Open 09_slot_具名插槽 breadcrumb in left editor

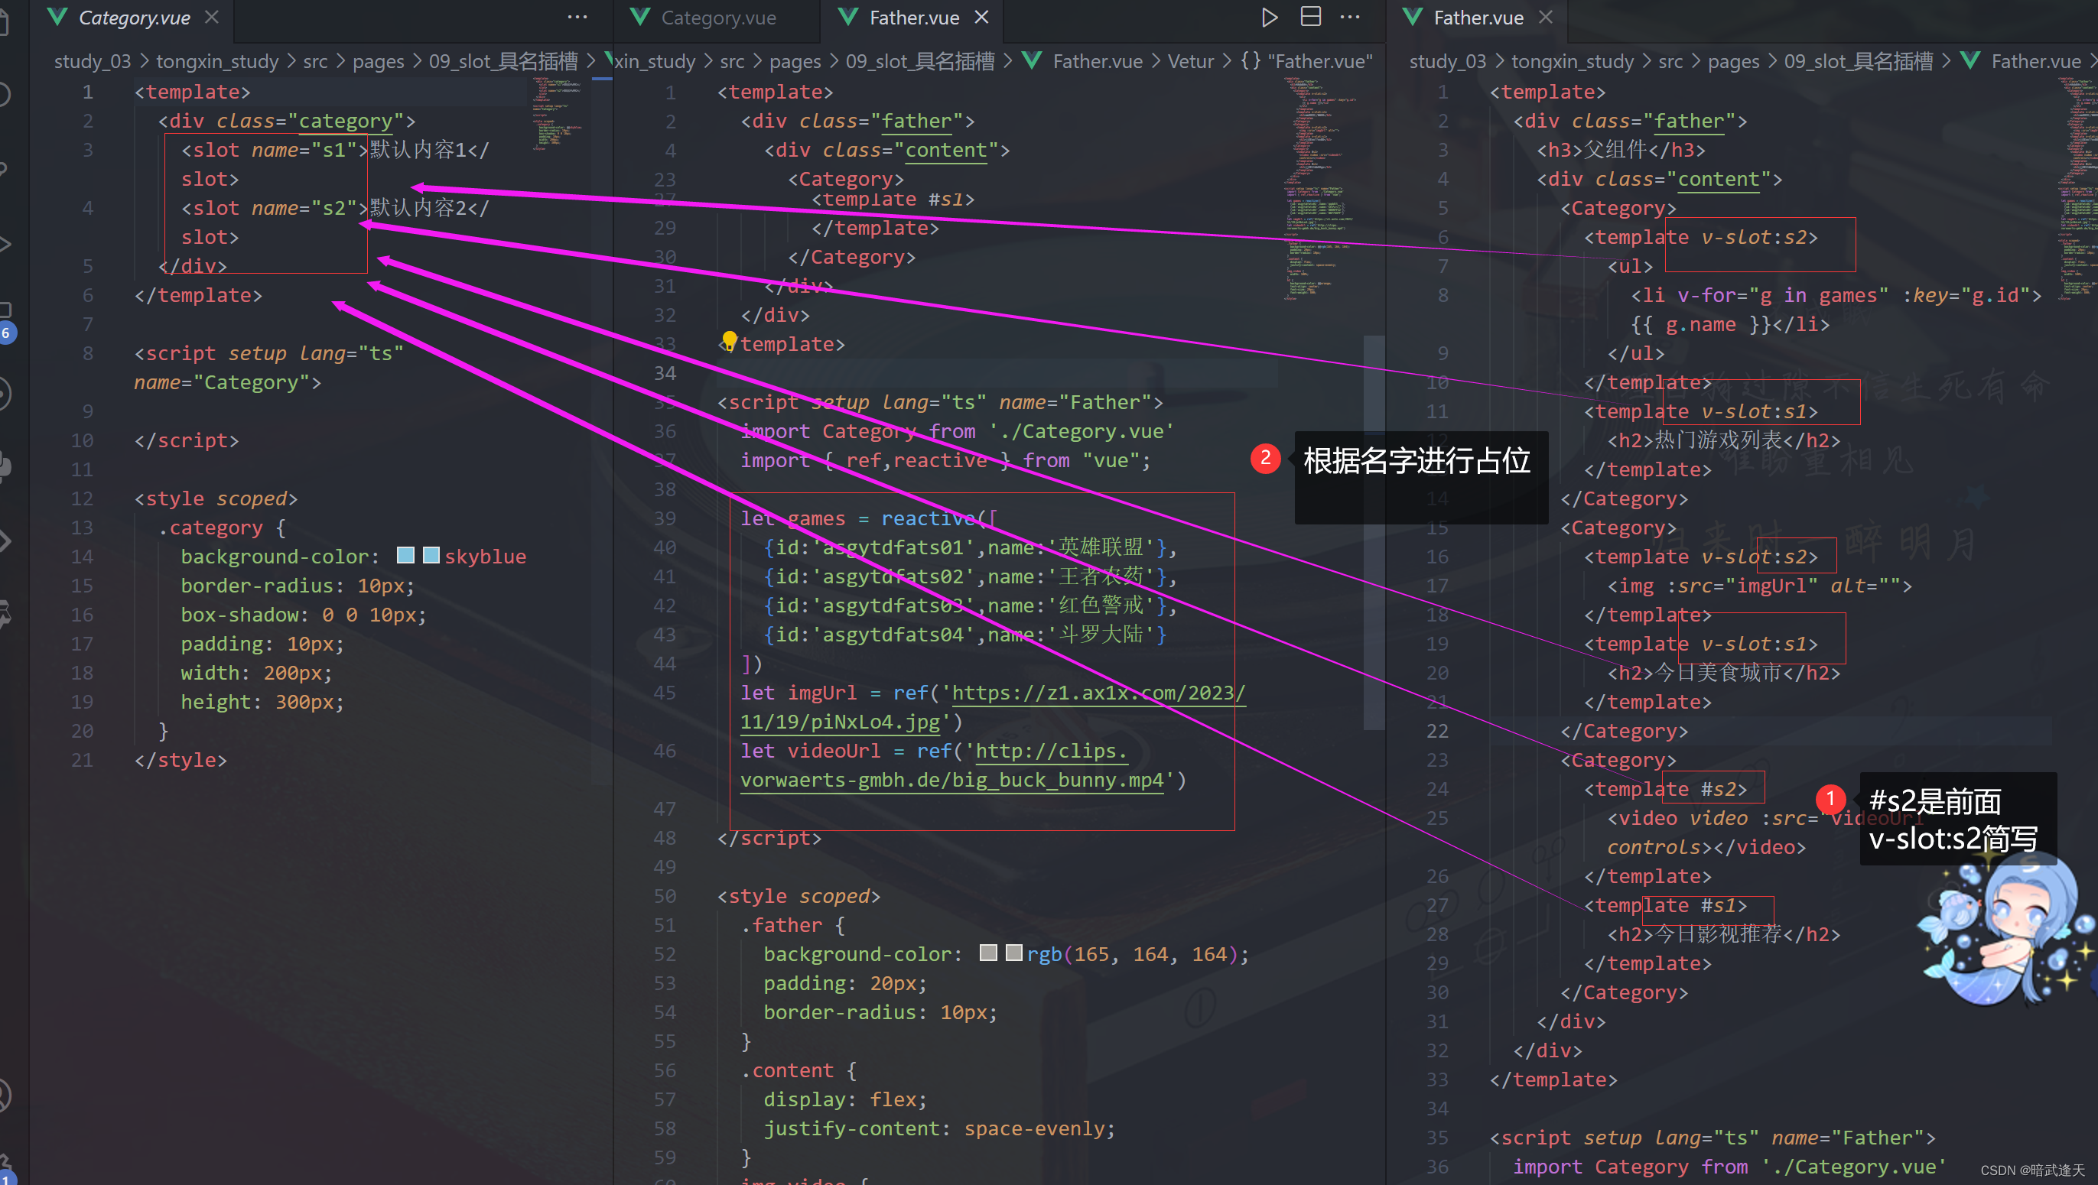coord(503,62)
